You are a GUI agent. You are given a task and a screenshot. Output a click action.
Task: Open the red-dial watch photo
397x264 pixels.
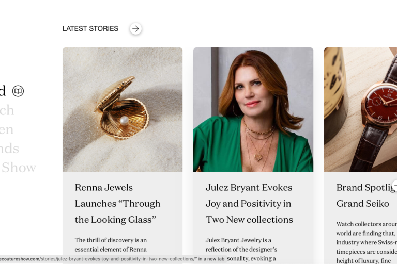pyautogui.click(x=361, y=109)
